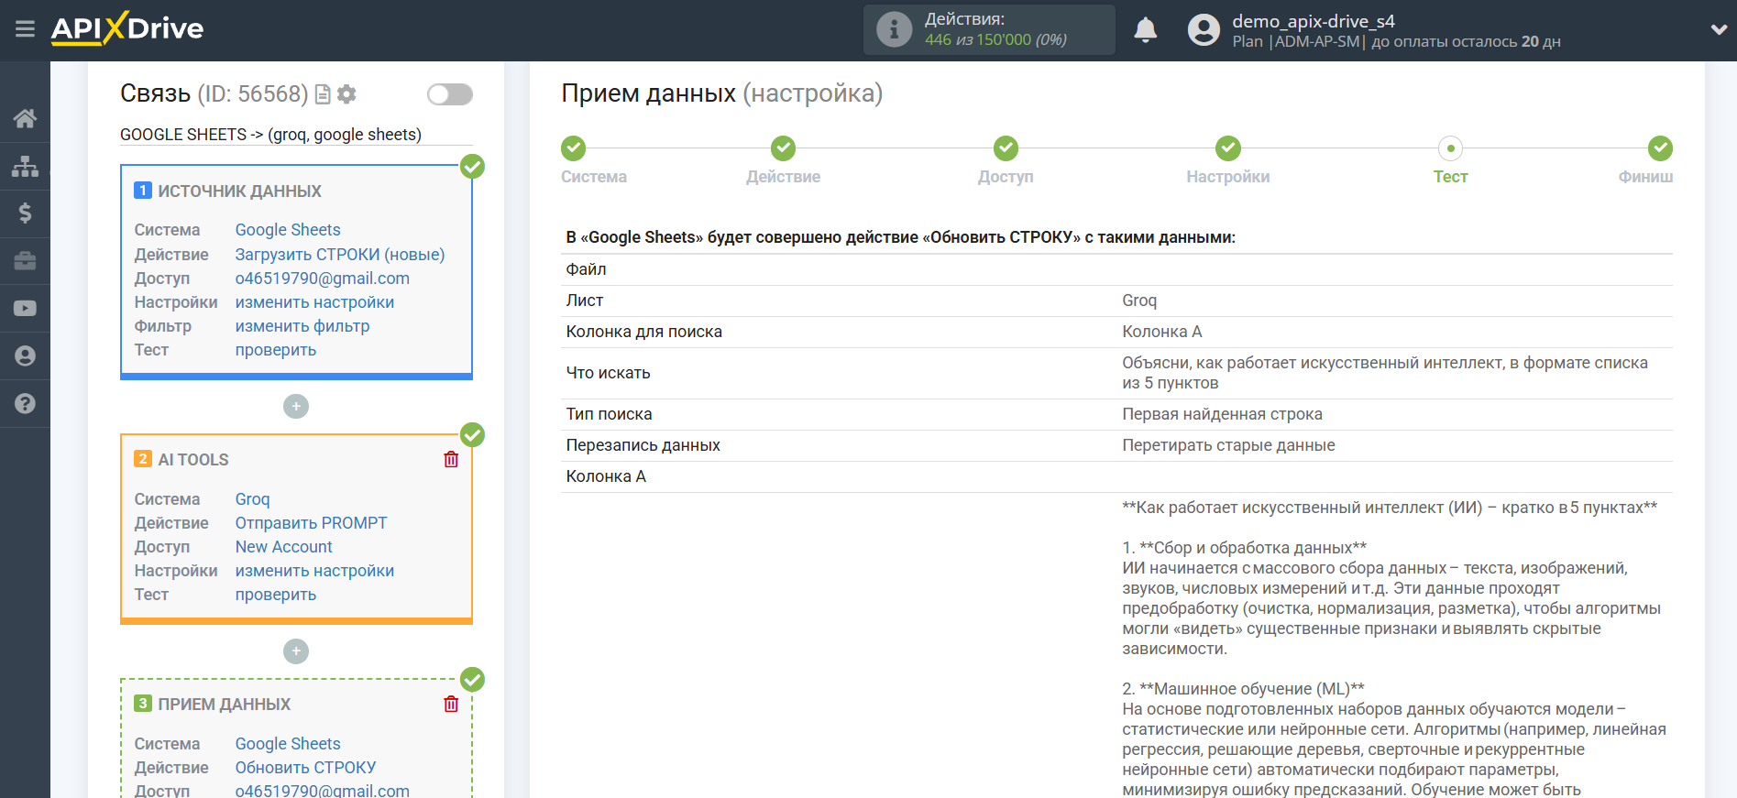Delete the AI Tools block
The image size is (1737, 798).
tap(451, 459)
